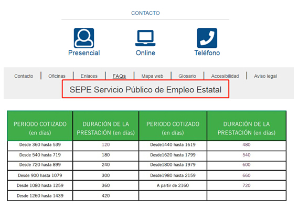
Task: Select the duration value 180
Action: click(x=105, y=155)
